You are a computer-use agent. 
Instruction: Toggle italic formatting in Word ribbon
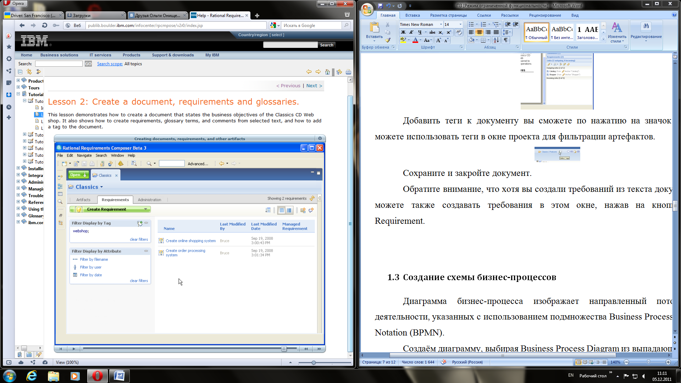tap(411, 32)
